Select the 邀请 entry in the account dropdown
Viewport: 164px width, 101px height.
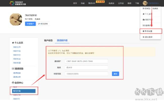(x=148, y=26)
